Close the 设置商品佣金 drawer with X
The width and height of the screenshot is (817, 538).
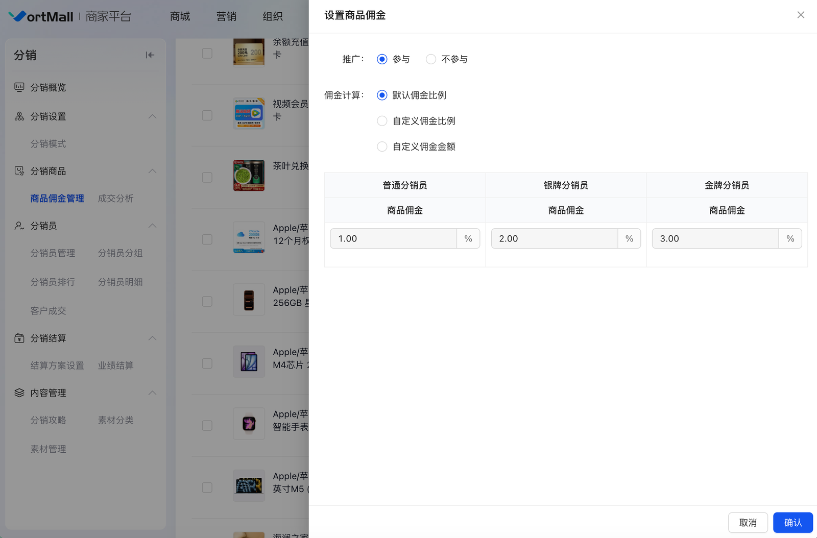pyautogui.click(x=800, y=15)
